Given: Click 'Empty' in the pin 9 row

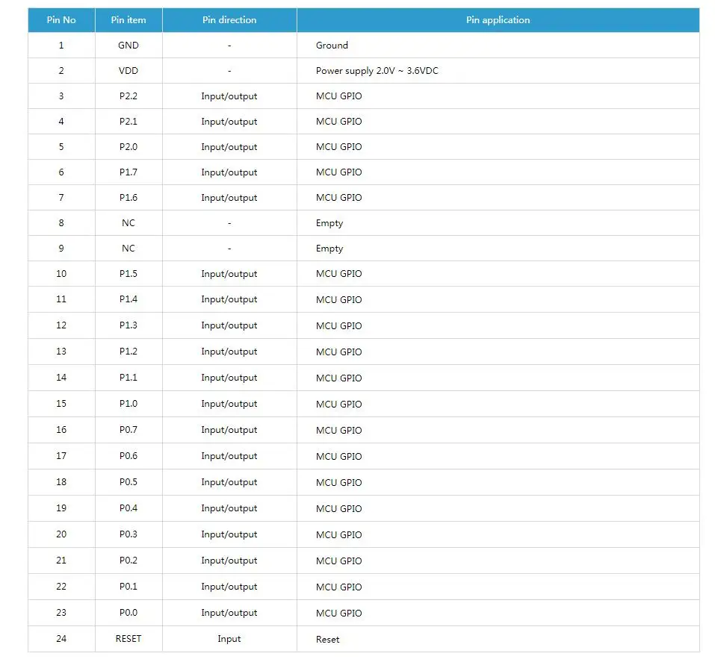Looking at the screenshot, I should point(329,249).
